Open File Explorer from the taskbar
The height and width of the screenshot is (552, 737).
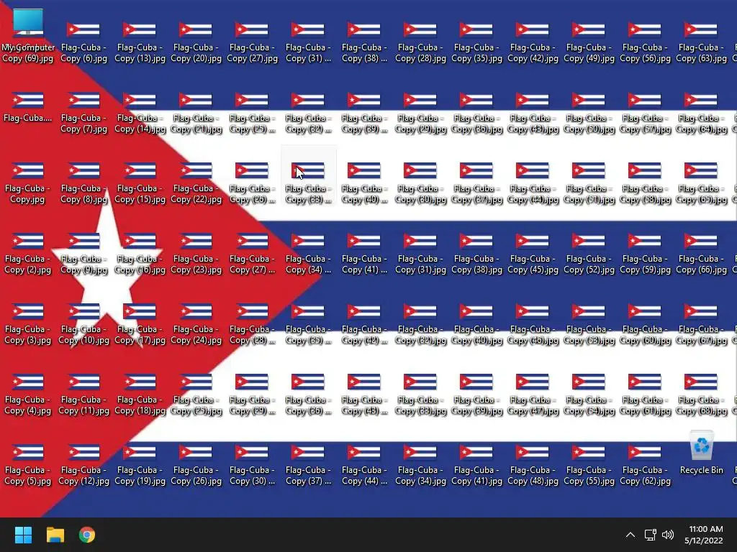[55, 535]
